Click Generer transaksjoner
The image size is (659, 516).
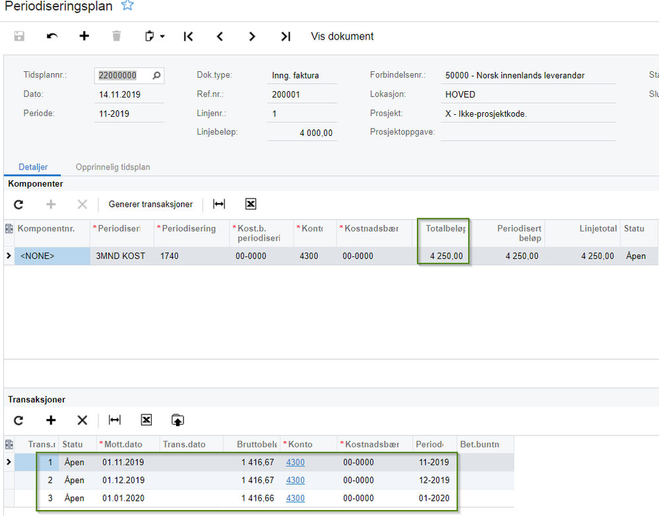(150, 205)
